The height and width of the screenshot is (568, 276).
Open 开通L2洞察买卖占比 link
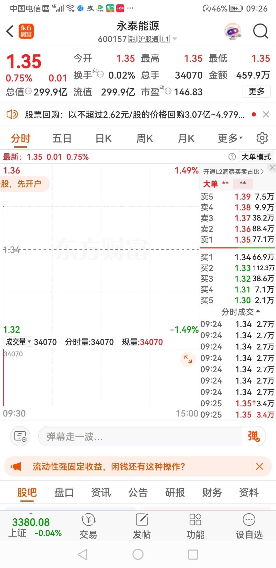(233, 172)
